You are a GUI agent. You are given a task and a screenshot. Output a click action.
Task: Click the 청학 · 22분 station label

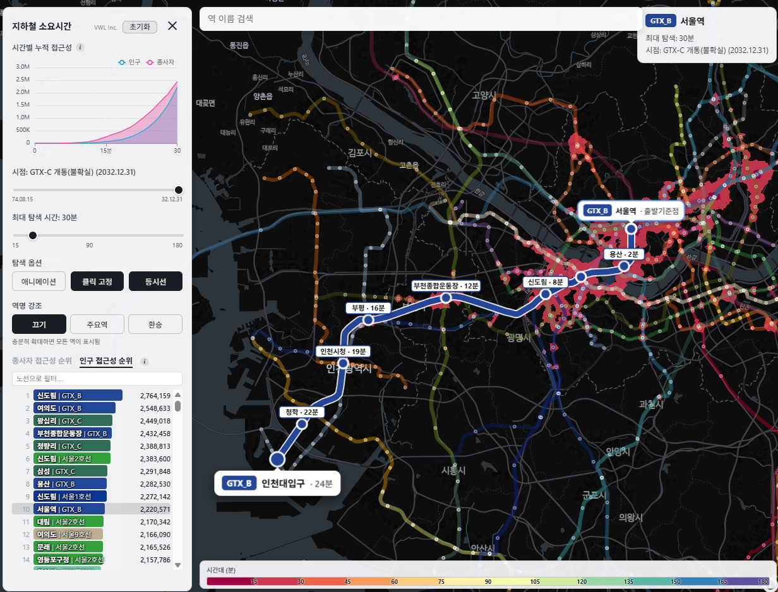pos(302,412)
